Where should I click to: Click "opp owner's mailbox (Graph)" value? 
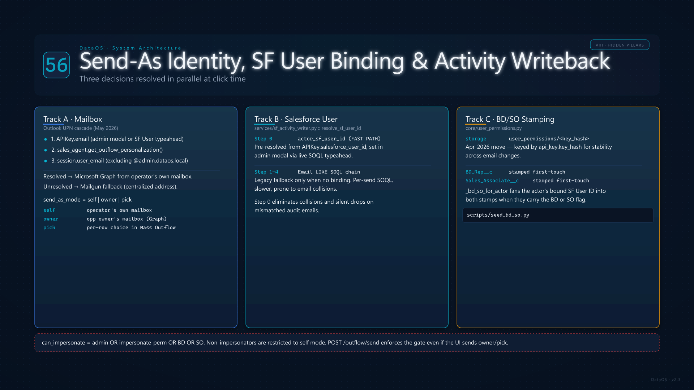(127, 219)
